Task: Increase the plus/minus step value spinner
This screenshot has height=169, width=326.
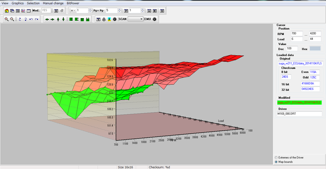Action: (x=90, y=9)
